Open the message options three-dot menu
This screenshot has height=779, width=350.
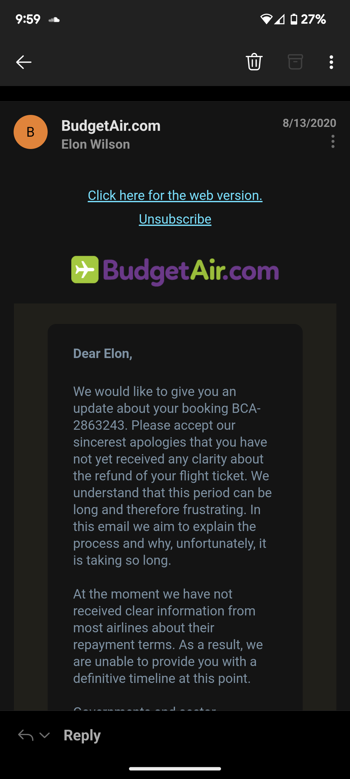pos(333,142)
